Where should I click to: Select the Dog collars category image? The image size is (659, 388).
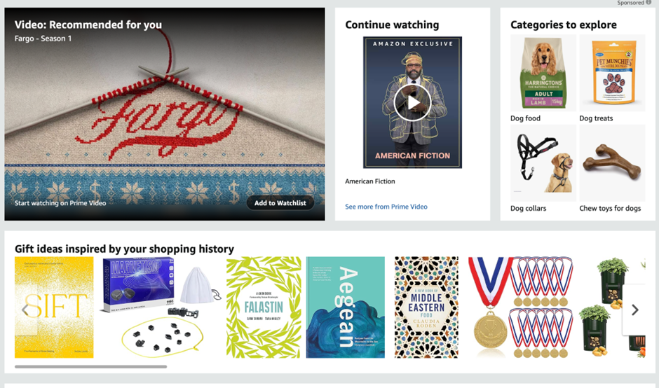point(543,163)
